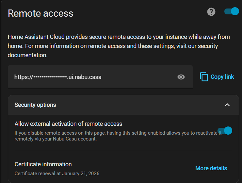Click the Remote access heading
Screen dimensions: 242x183
pyautogui.click(x=40, y=13)
